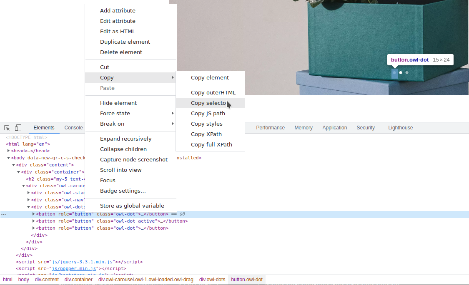Screen dimensions: 469x285
Task: Select Copy selector
Action: point(210,103)
